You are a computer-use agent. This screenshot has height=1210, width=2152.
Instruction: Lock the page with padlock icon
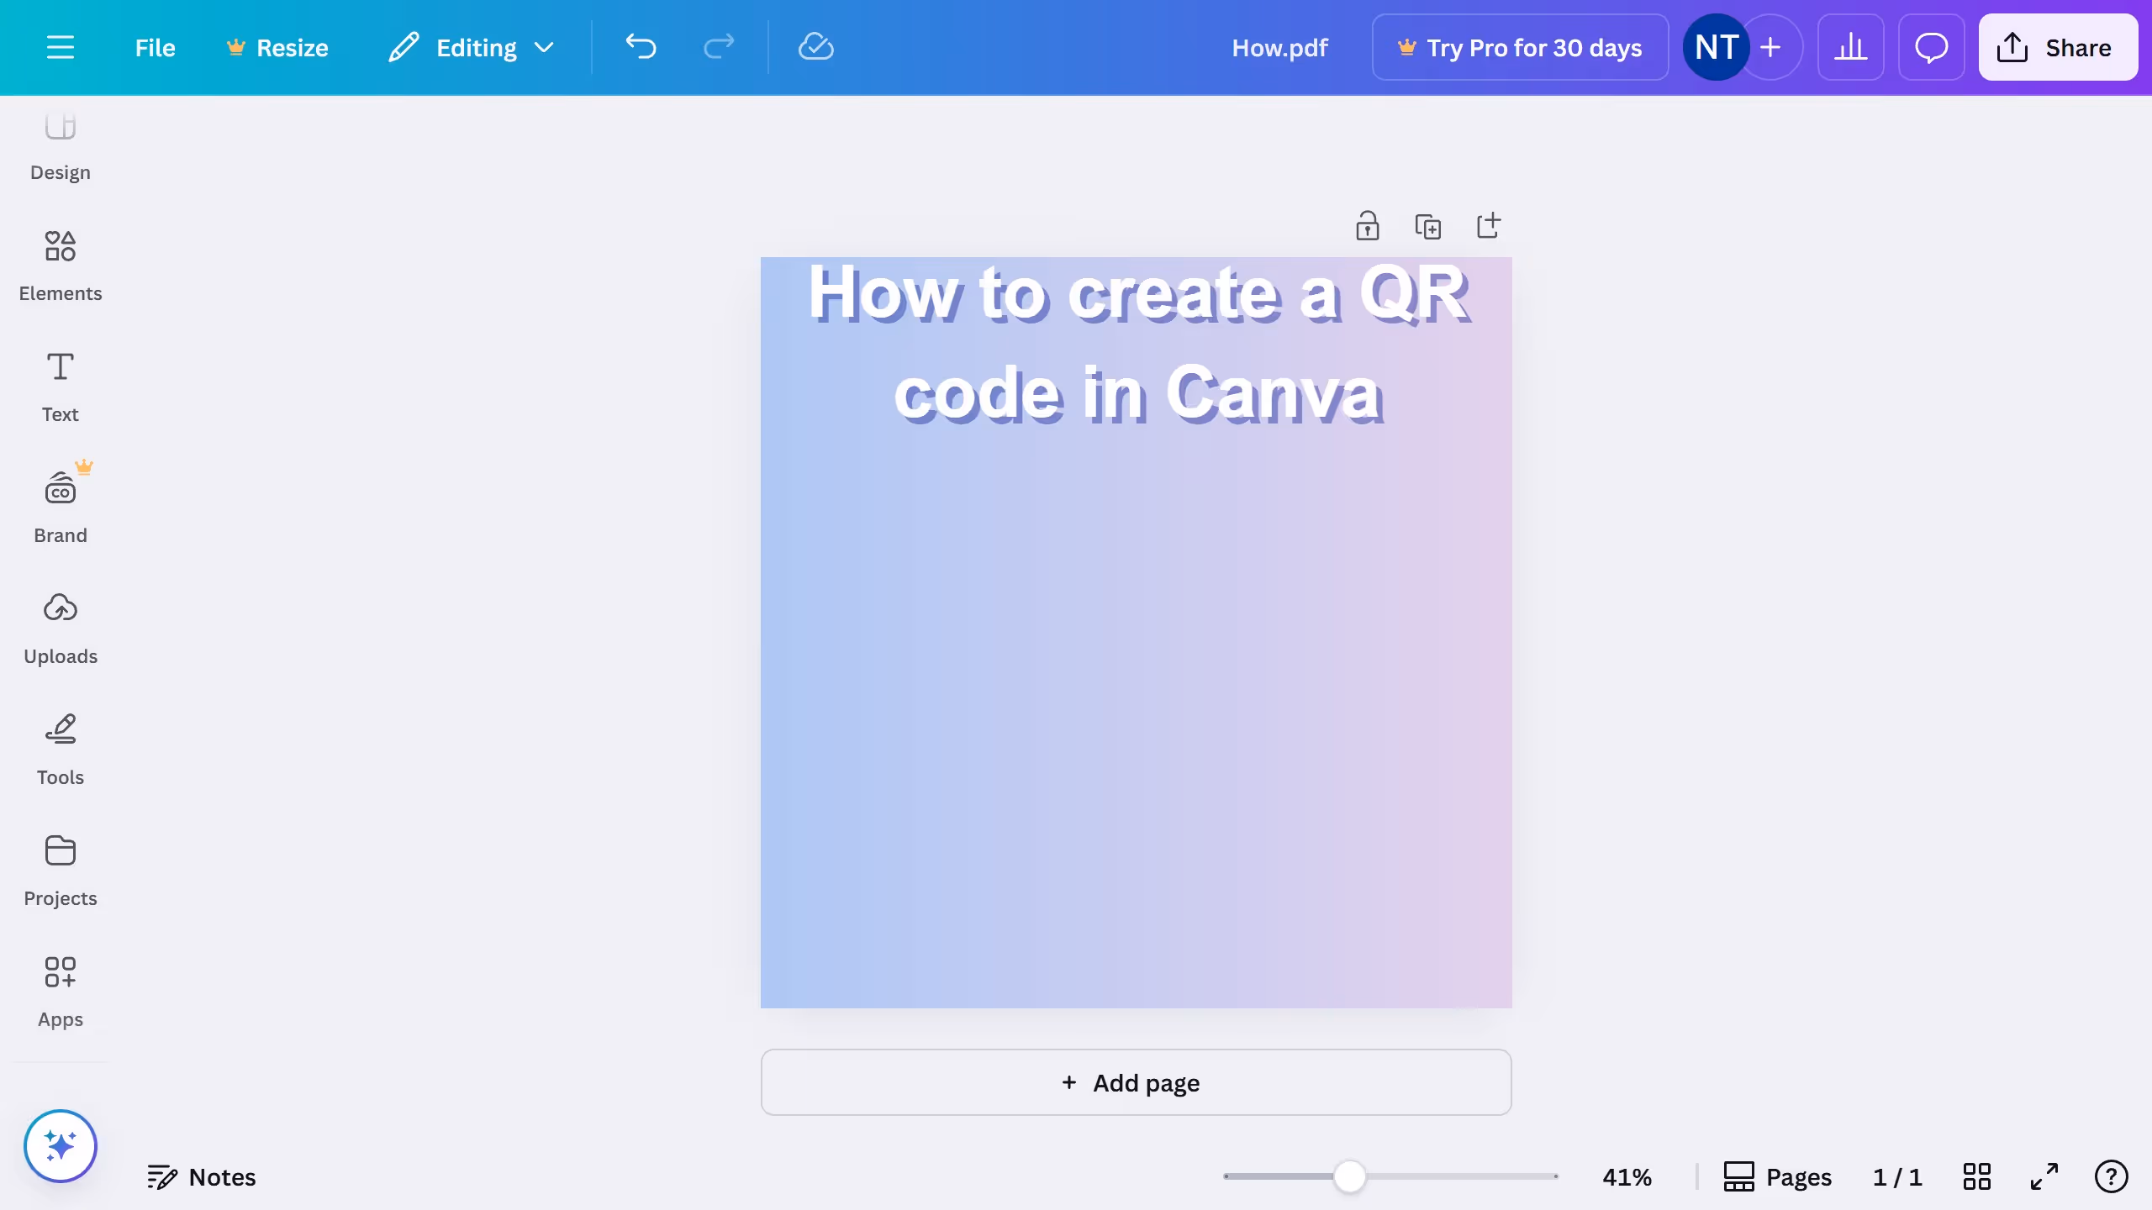click(1367, 226)
